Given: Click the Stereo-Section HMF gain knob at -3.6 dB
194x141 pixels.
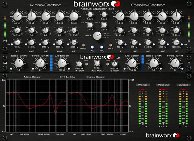Looking at the screenshot, I should pos(162,16).
